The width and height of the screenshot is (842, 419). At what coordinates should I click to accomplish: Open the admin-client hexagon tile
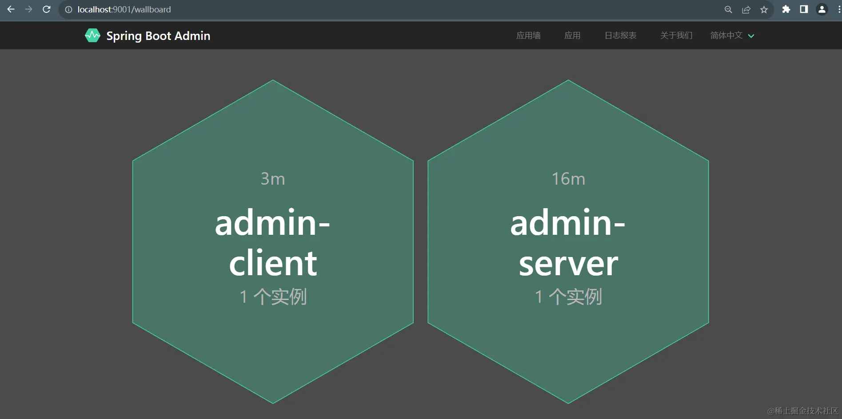pyautogui.click(x=273, y=241)
